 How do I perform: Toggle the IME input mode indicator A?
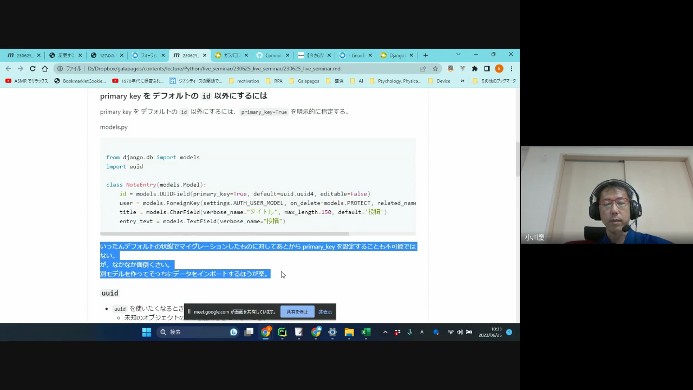(422, 332)
